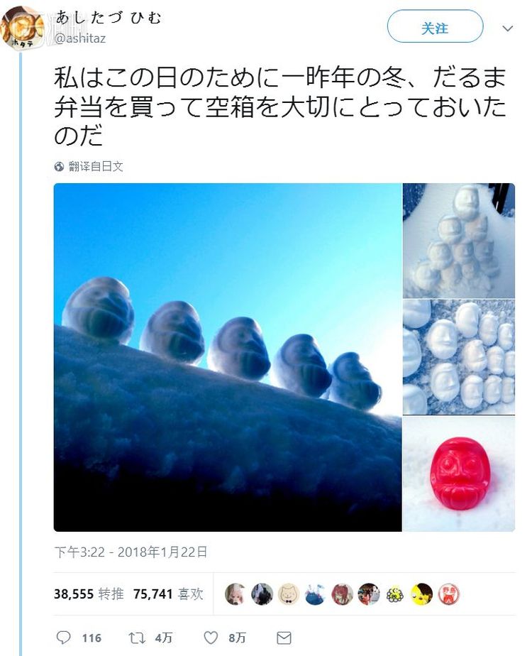This screenshot has height=656, width=532.
Task: Click the globe translate icon
Action: (x=59, y=167)
